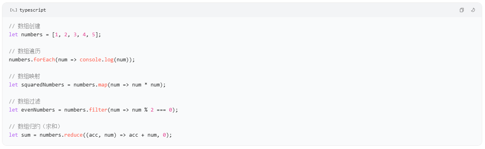Copy the code with the copy icon
Image resolution: width=485 pixels, height=149 pixels.
[x=461, y=10]
